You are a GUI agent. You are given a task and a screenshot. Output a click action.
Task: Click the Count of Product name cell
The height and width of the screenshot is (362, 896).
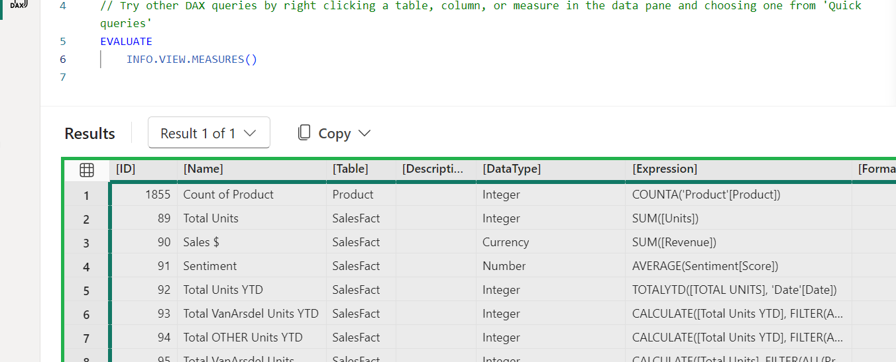[x=229, y=195]
